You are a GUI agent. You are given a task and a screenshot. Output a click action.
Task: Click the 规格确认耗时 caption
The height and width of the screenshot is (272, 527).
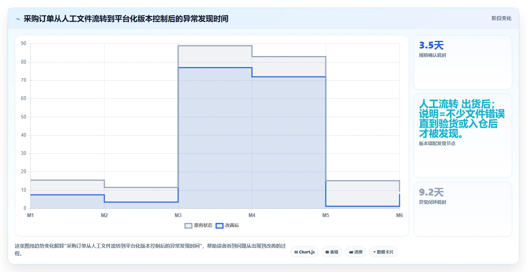click(x=433, y=55)
